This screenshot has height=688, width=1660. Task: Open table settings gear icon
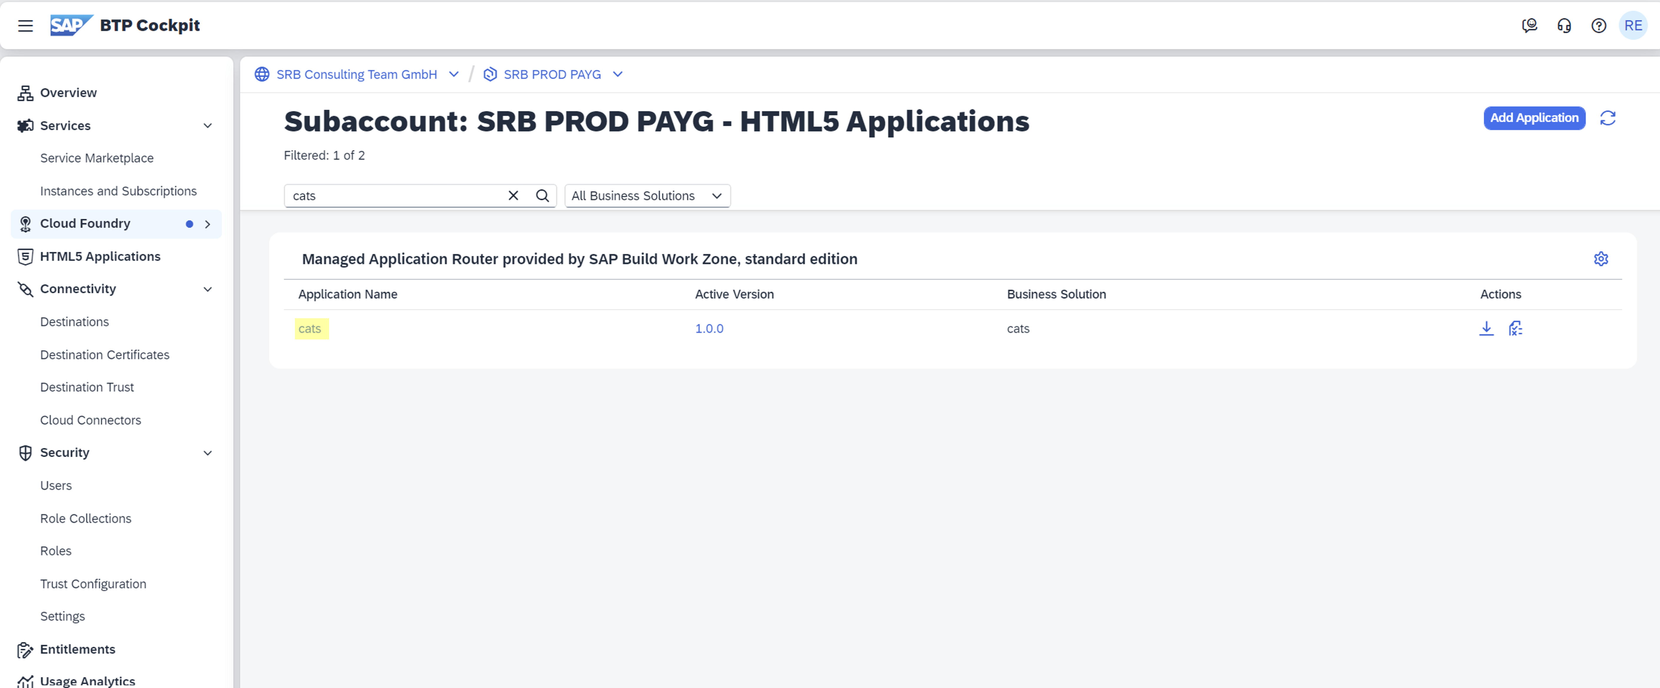(x=1601, y=259)
